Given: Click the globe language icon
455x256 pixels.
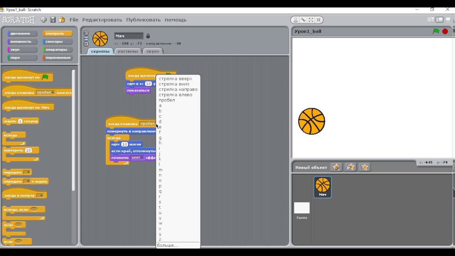Looking at the screenshot, I should (43, 20).
